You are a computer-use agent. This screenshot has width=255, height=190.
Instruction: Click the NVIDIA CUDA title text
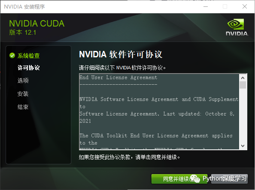(x=37, y=24)
